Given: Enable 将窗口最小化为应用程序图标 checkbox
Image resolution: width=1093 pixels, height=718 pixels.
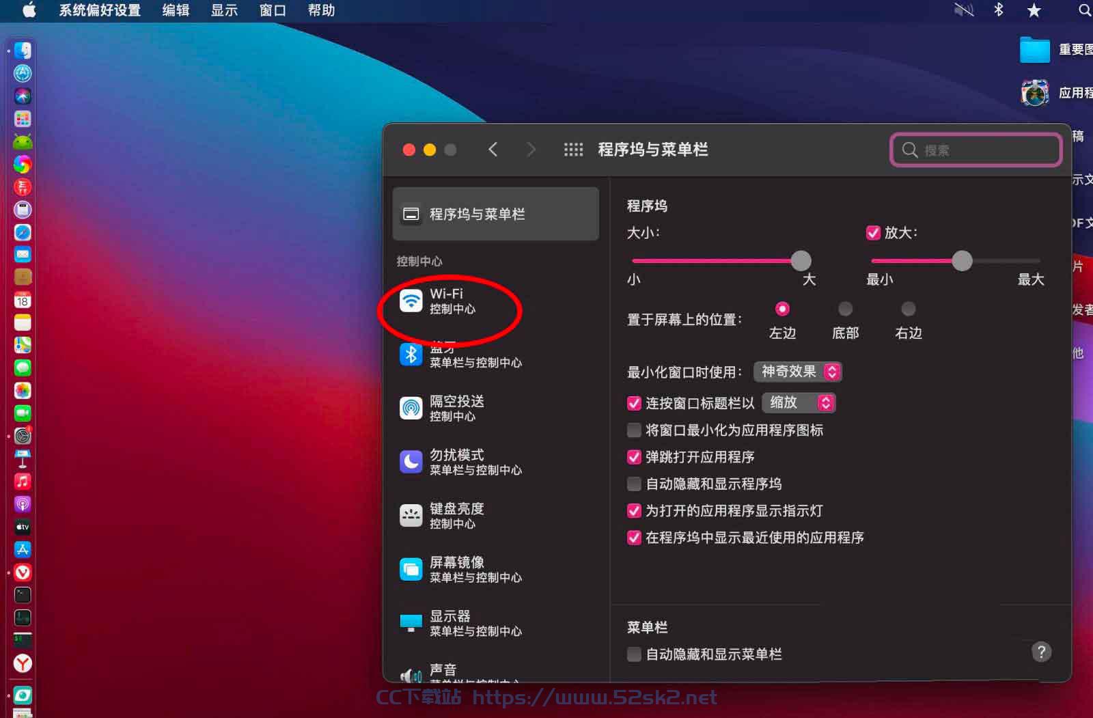Looking at the screenshot, I should (x=634, y=430).
